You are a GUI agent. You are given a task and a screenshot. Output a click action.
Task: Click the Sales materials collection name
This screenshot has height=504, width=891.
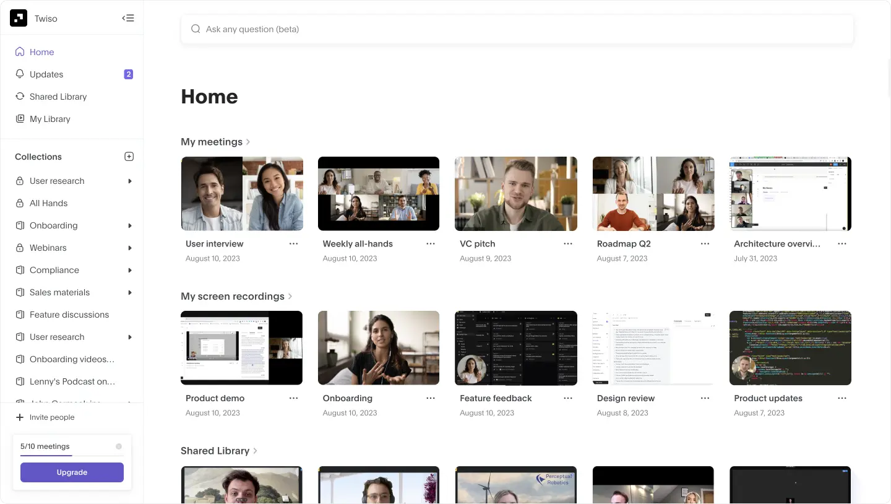59,292
